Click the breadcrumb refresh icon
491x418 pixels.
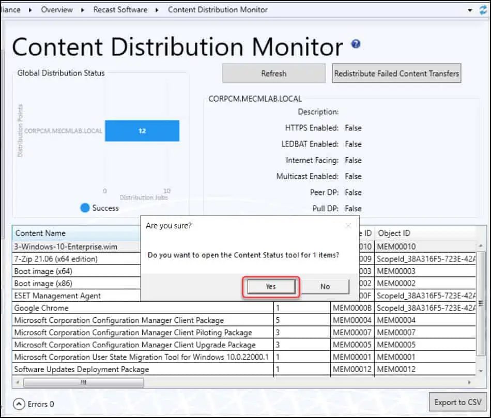(x=483, y=10)
